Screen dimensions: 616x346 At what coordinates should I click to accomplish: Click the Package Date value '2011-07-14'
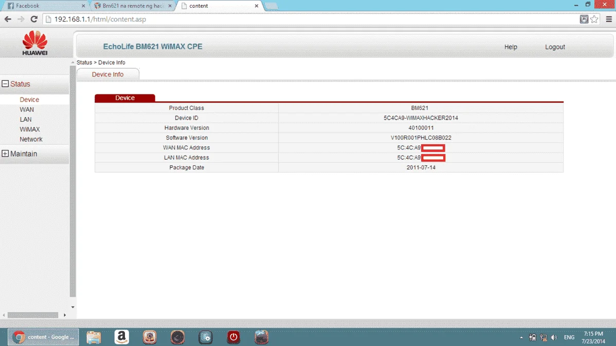point(421,167)
